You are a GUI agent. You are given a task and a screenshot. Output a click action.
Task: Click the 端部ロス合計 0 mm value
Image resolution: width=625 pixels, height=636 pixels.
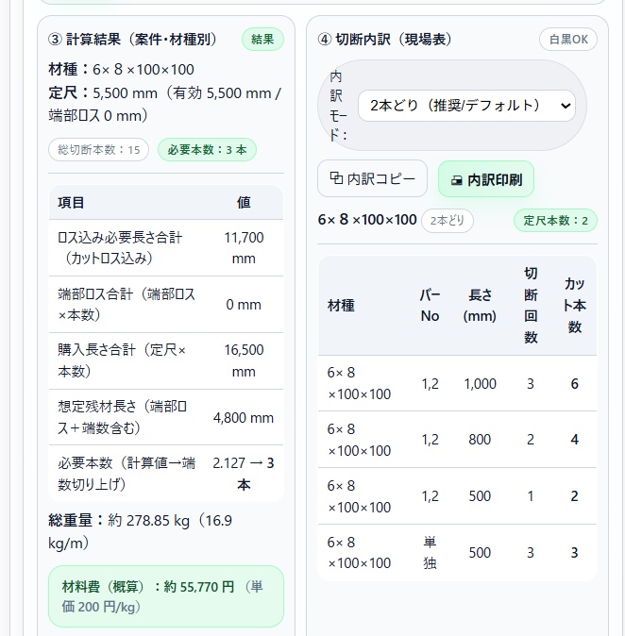tap(244, 305)
